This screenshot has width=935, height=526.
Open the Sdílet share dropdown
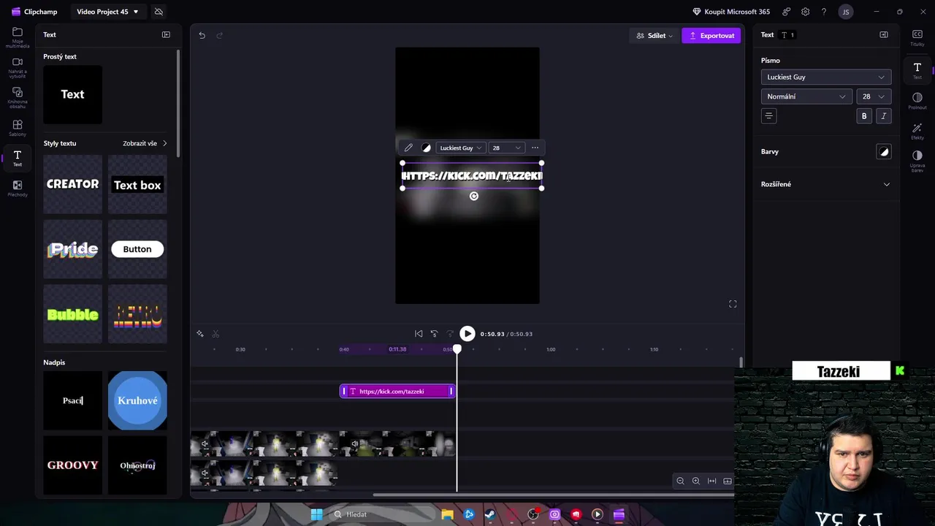coord(654,36)
